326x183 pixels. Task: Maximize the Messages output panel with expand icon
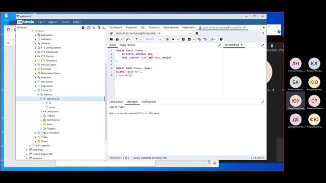pos(263,102)
